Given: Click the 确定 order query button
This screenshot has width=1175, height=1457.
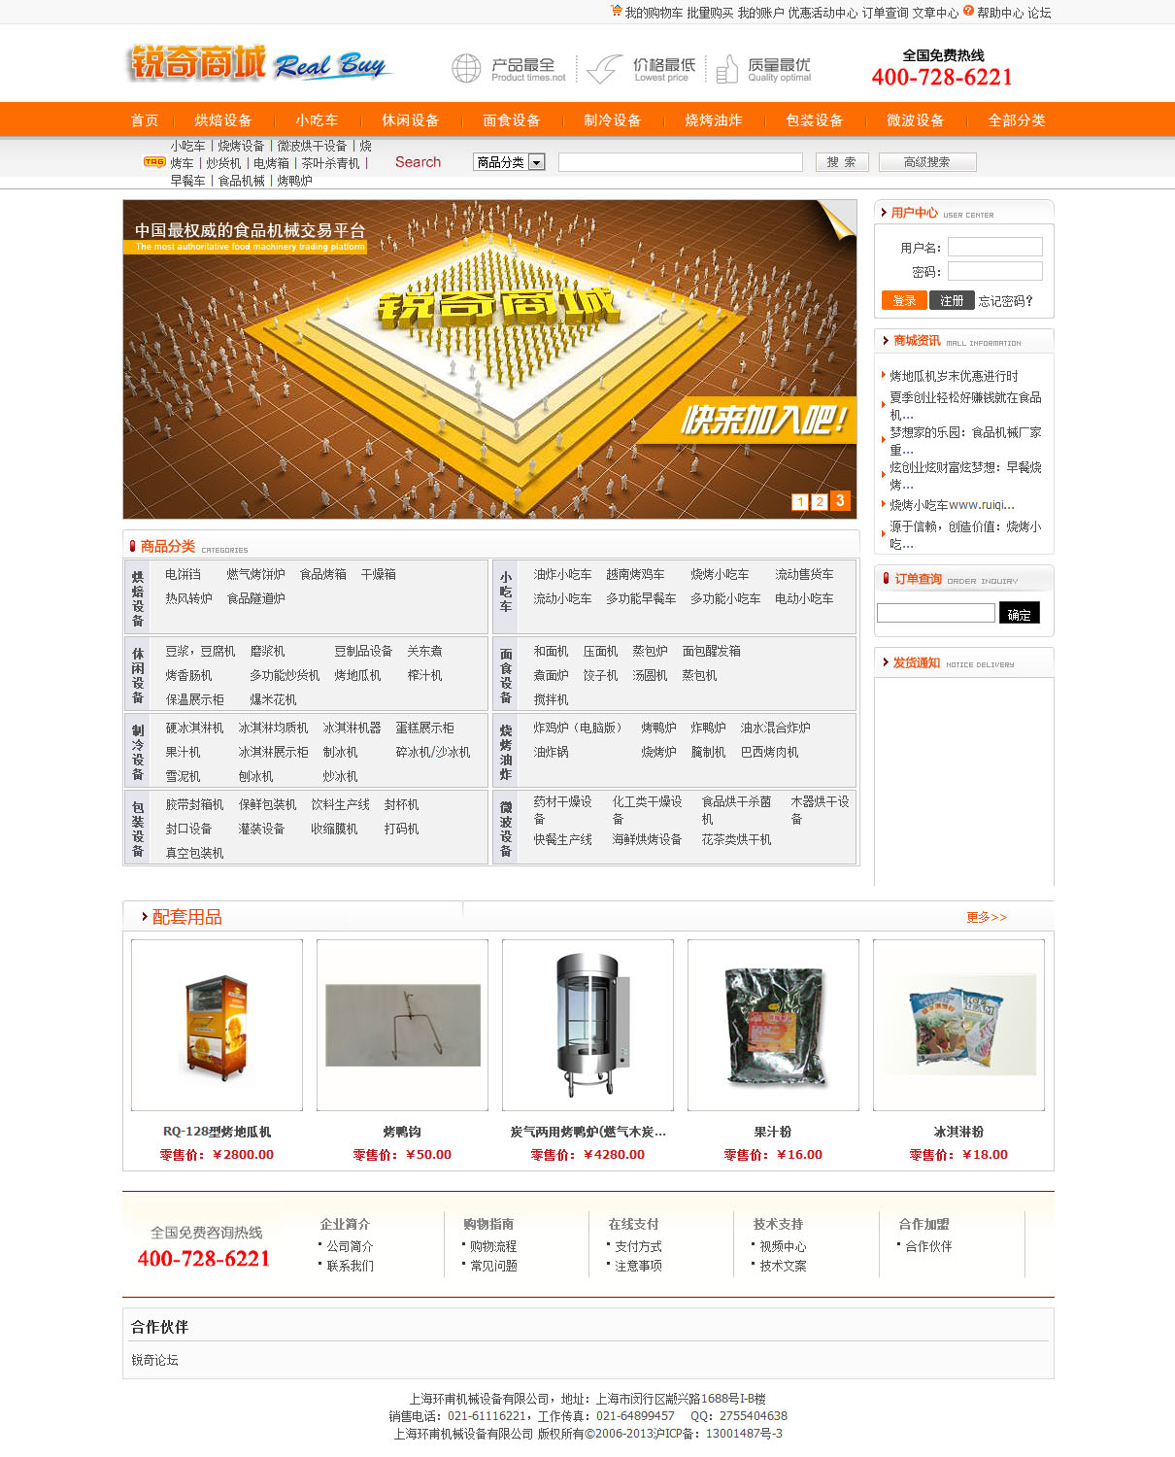Looking at the screenshot, I should point(1020,613).
